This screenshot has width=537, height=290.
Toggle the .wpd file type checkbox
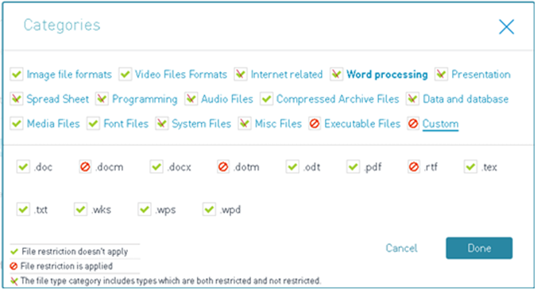pyautogui.click(x=209, y=209)
